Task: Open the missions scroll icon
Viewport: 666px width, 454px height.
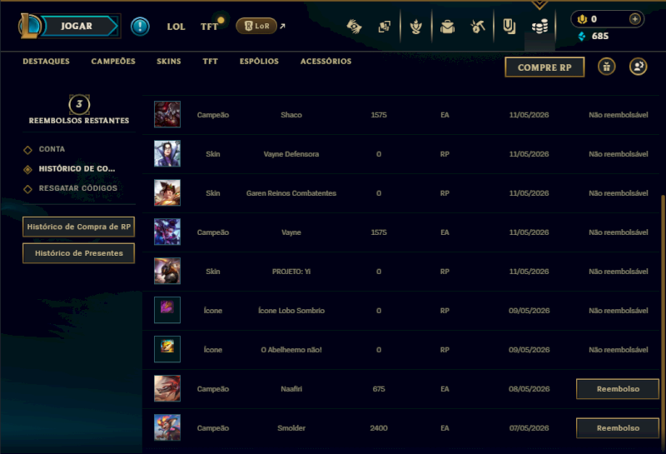Action: coord(509,27)
